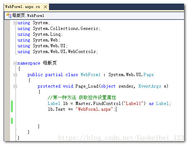Click the 'class' keyword
Screen dimensions: 188x145
pyautogui.click(x=72, y=75)
